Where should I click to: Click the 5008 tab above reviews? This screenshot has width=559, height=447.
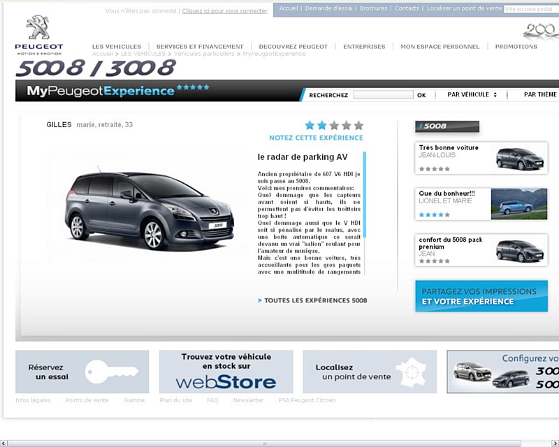[x=447, y=126]
